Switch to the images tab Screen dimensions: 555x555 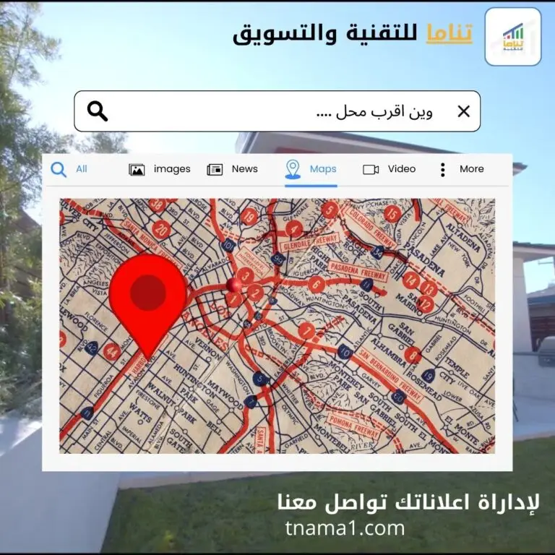tap(172, 169)
